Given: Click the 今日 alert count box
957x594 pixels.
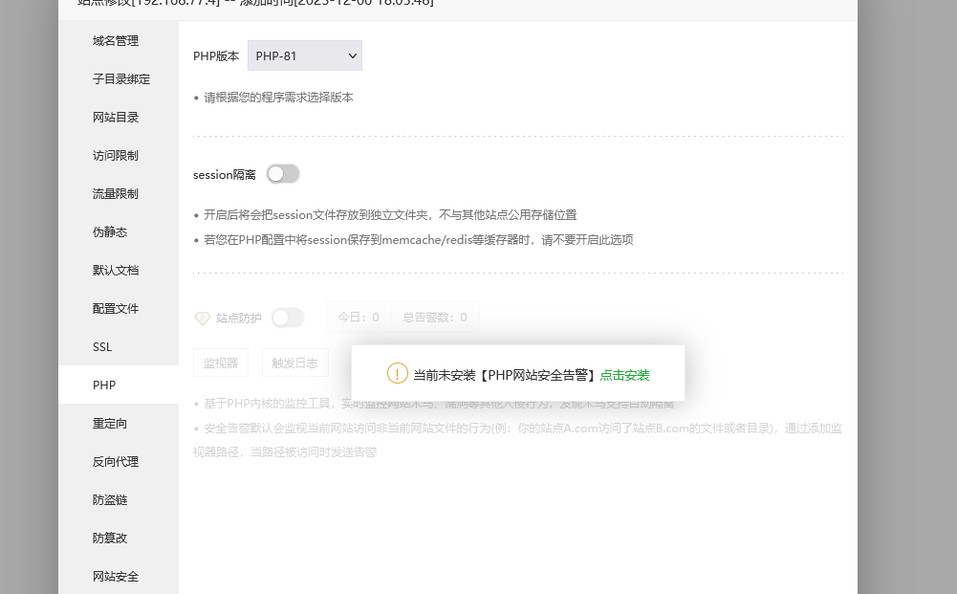Looking at the screenshot, I should pos(359,318).
